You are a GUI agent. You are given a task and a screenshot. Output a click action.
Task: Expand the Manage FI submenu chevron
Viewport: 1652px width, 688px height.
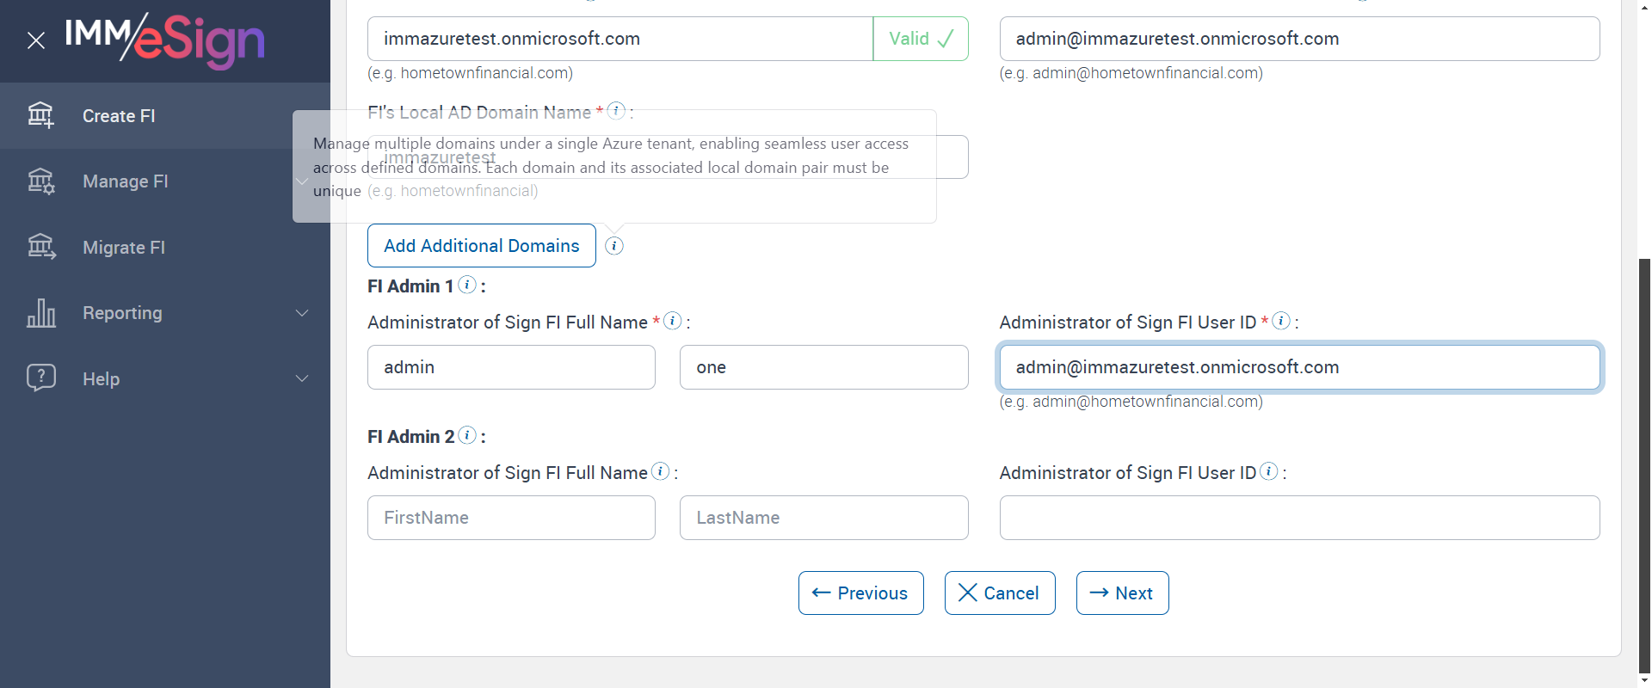pos(302,181)
